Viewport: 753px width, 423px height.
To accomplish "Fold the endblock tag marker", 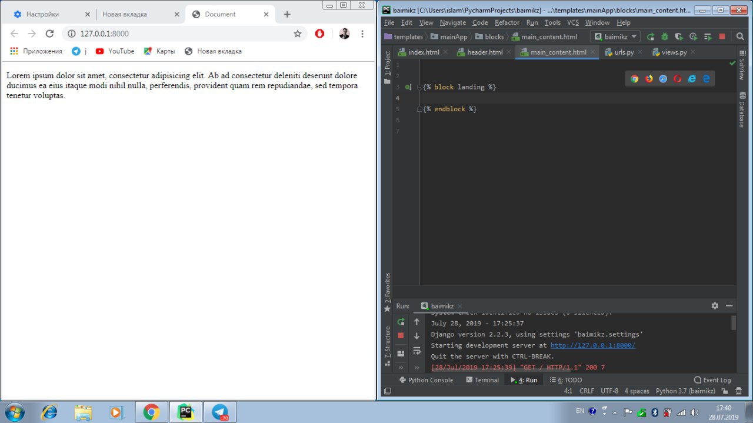I will [x=420, y=109].
